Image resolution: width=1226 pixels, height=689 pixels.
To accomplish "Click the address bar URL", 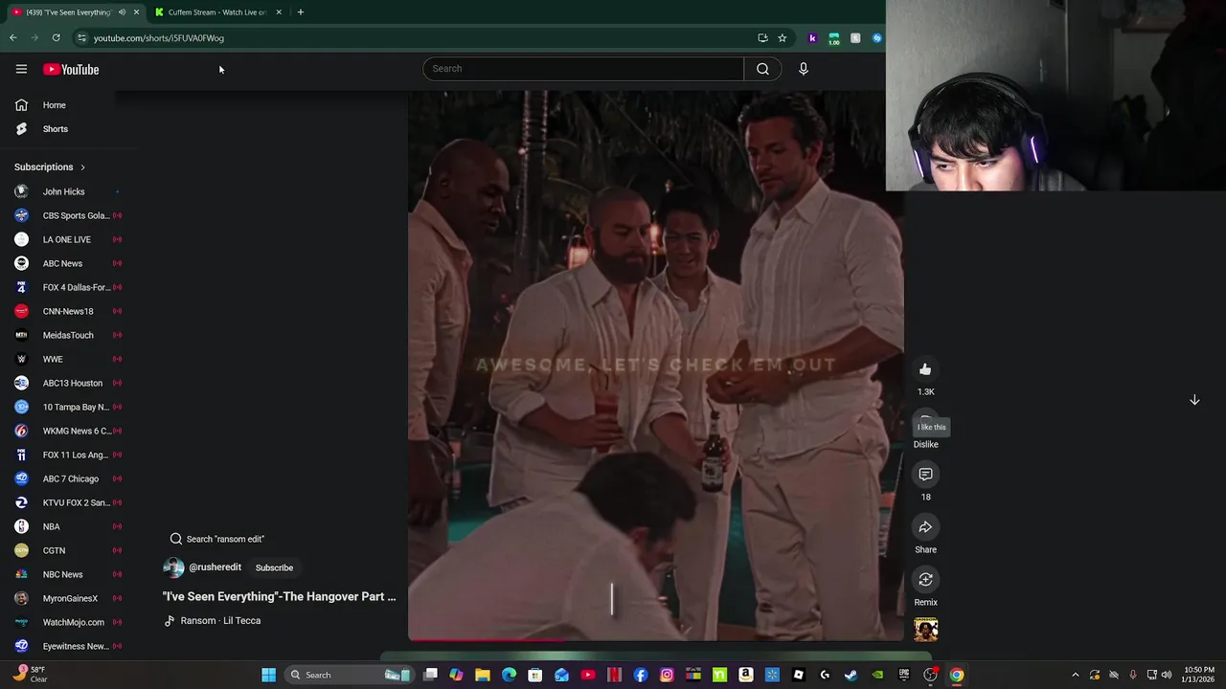I will [159, 38].
